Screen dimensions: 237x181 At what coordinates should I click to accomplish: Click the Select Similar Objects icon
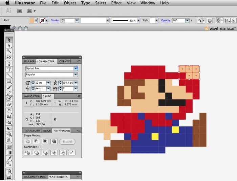[200, 20]
